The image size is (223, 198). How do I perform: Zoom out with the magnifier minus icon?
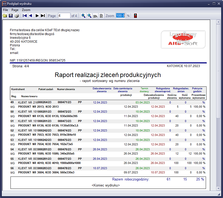89,16
